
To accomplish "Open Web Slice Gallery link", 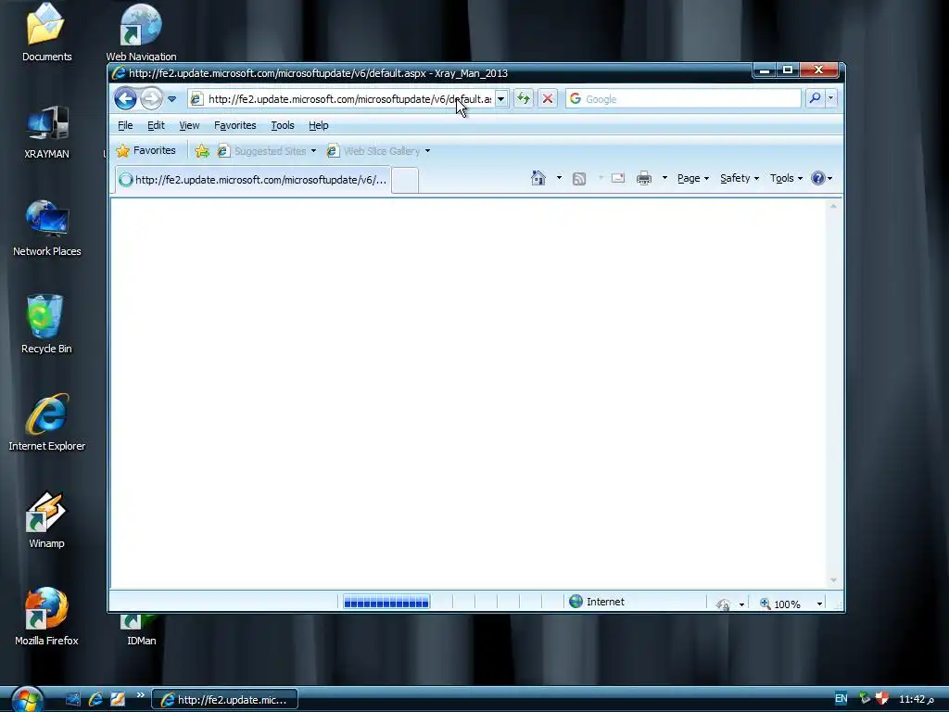I will tap(374, 151).
